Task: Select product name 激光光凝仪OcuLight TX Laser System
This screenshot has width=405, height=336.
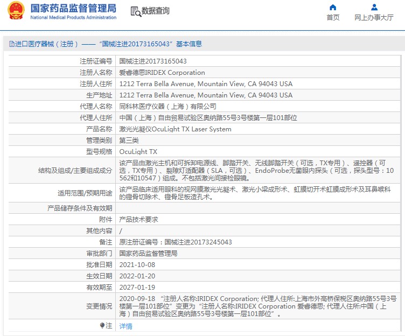Action: (x=175, y=129)
